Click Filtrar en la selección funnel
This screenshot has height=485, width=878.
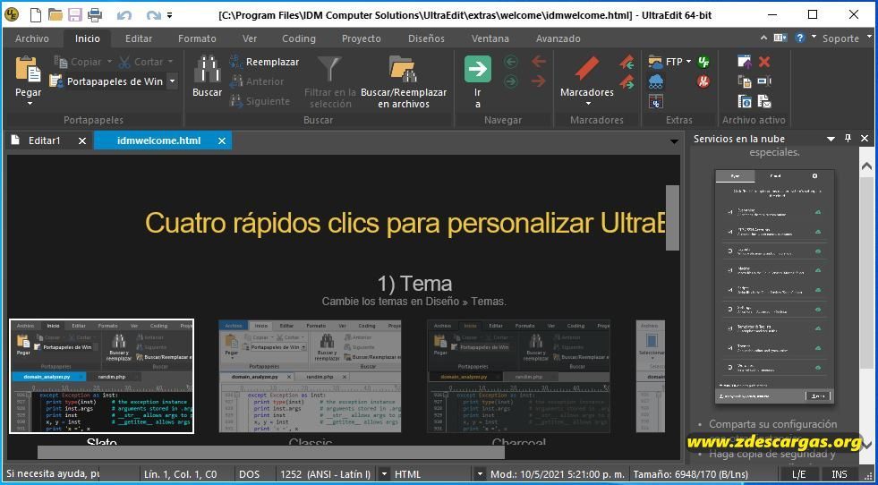pyautogui.click(x=330, y=69)
